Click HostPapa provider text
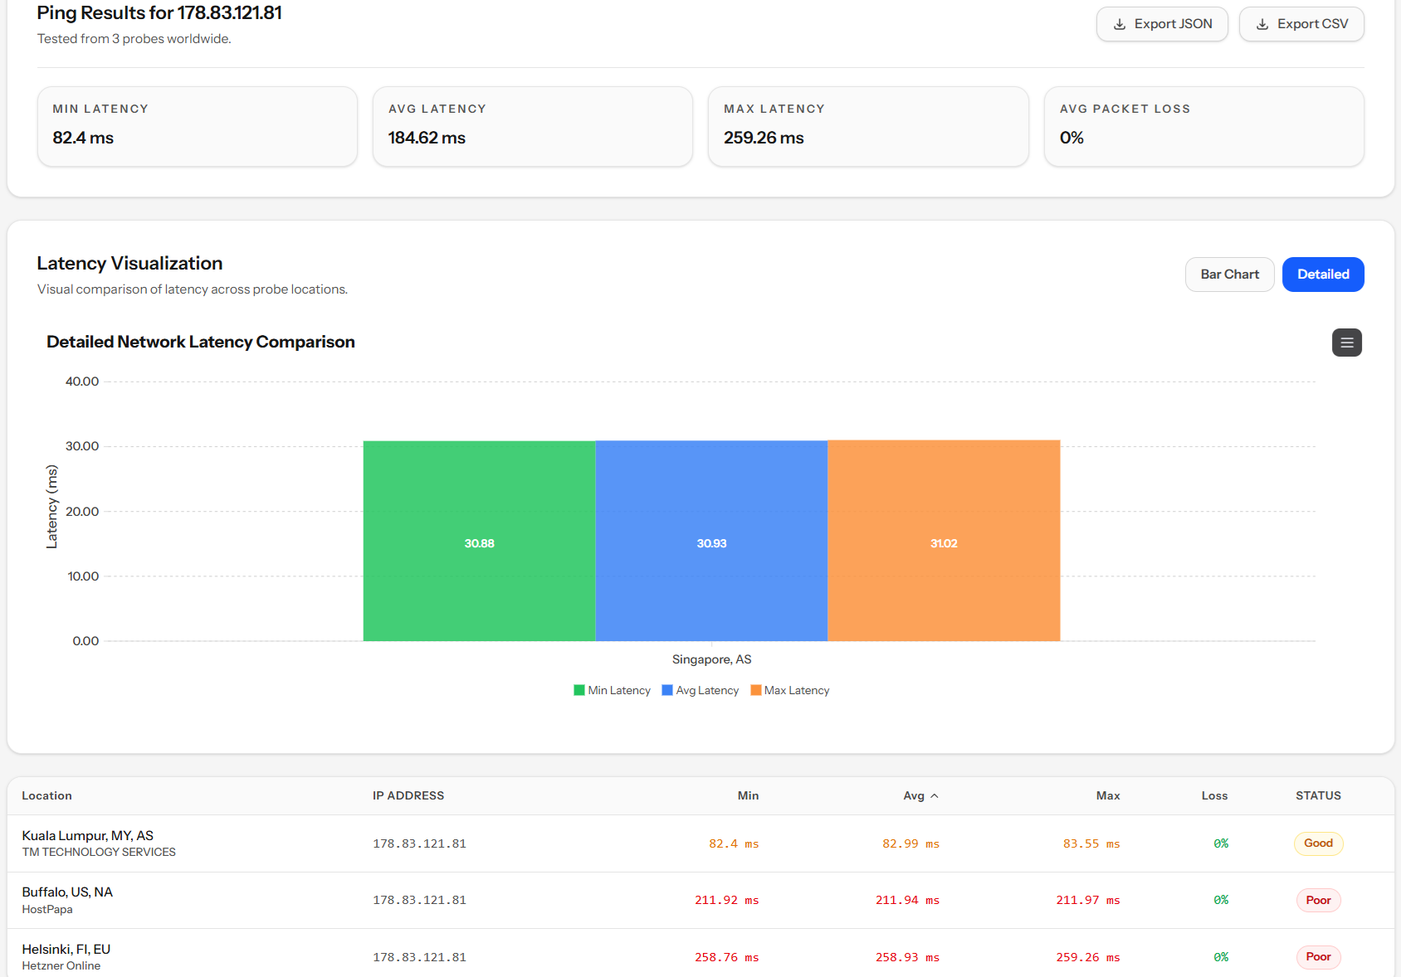This screenshot has width=1401, height=977. coord(47,910)
